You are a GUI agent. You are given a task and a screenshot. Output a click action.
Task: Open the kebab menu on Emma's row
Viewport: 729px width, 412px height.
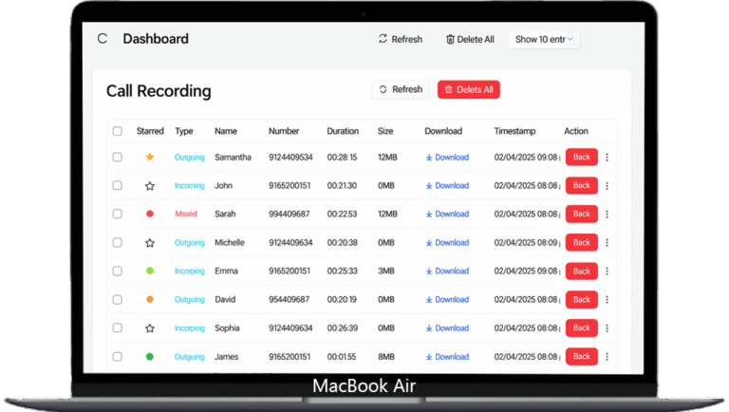tap(607, 272)
